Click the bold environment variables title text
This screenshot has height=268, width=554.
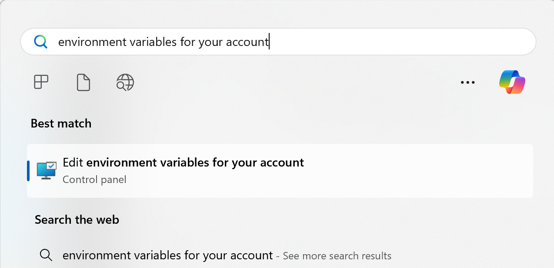[x=195, y=162]
